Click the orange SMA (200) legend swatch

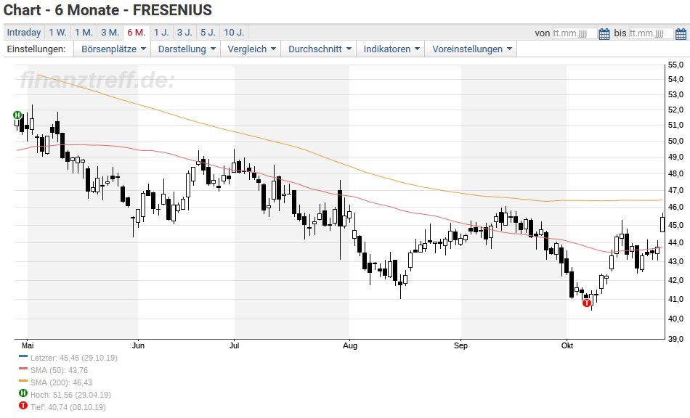point(23,381)
